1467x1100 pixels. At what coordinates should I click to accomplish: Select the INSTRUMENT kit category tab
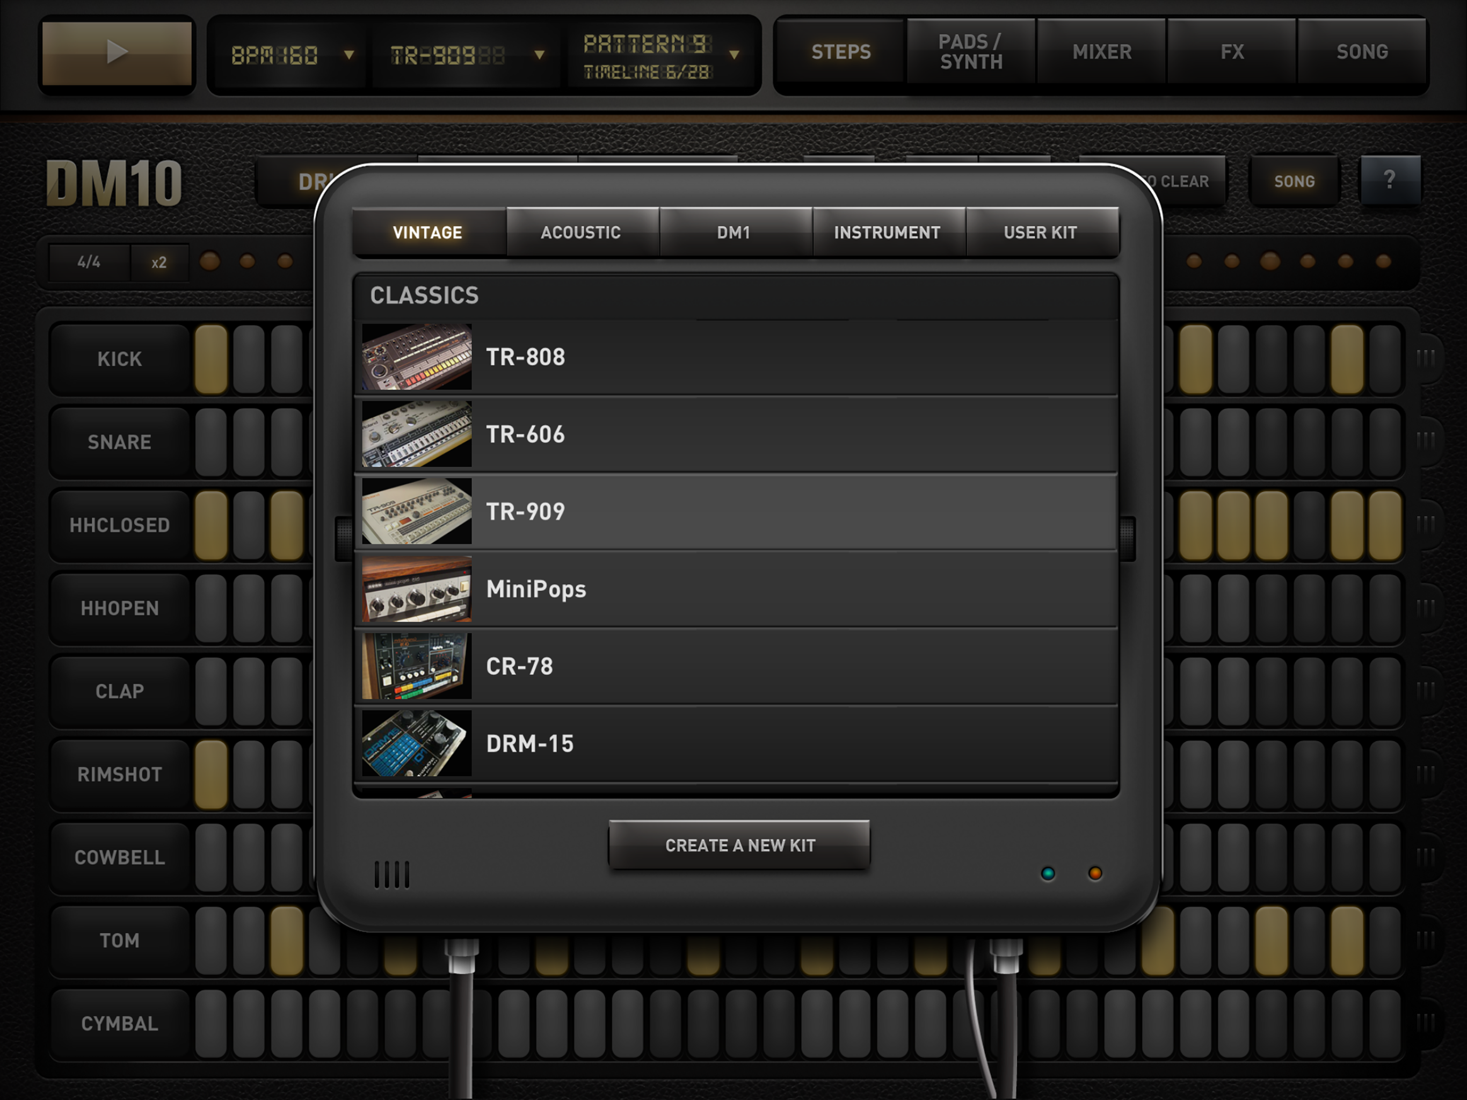click(888, 232)
